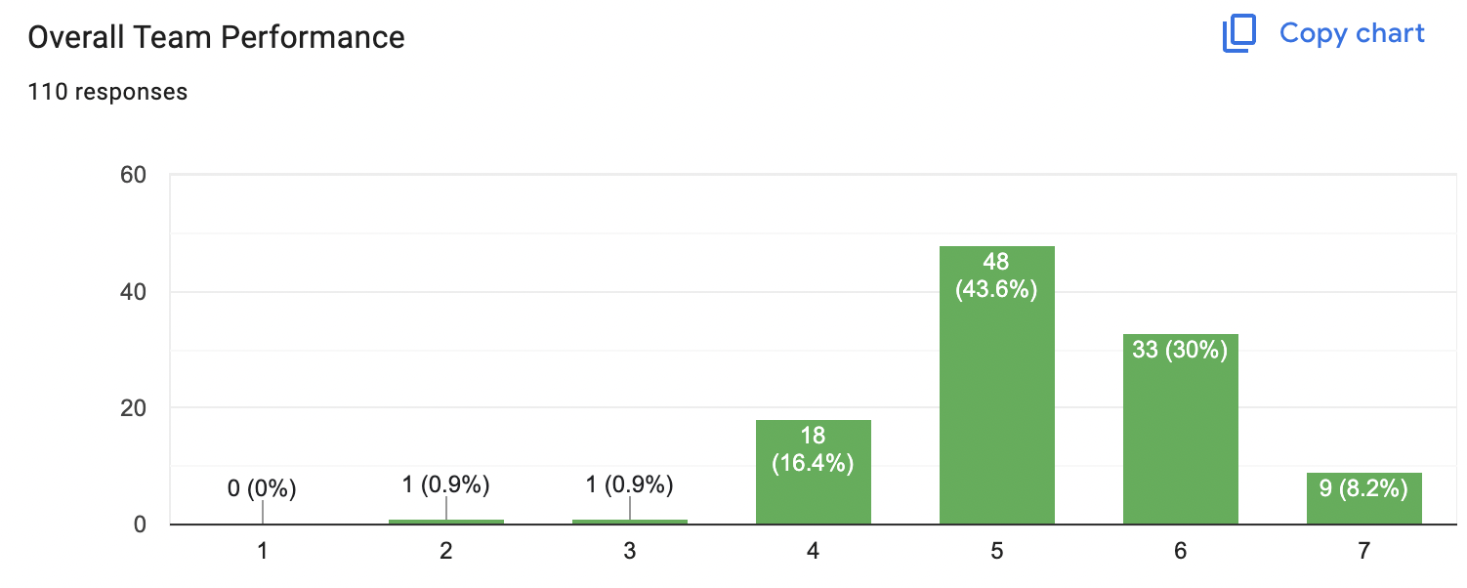Click y-axis label 20
This screenshot has height=588, width=1467.
pos(132,408)
